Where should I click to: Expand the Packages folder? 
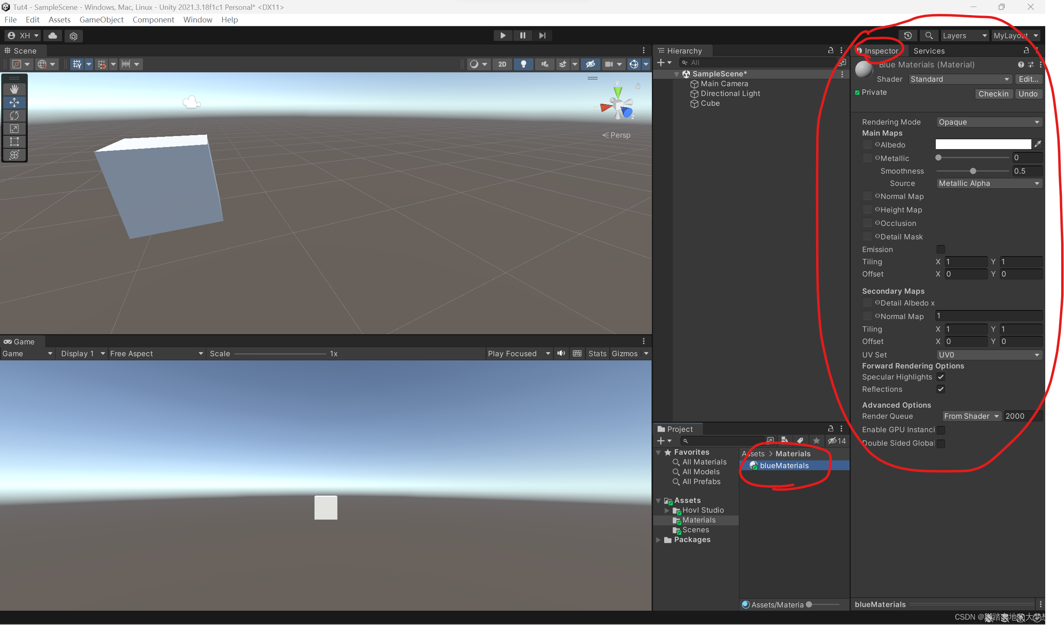(x=658, y=540)
